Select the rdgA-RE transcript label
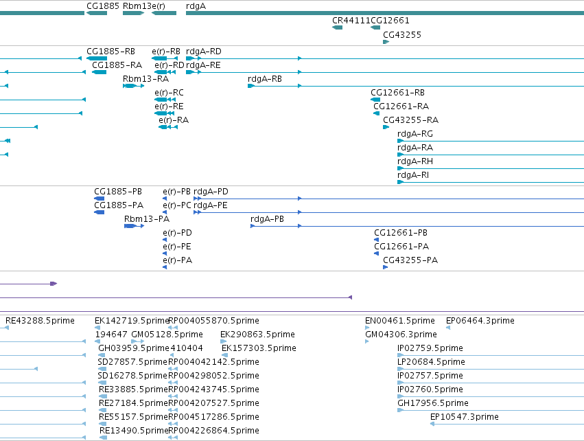 tap(203, 65)
